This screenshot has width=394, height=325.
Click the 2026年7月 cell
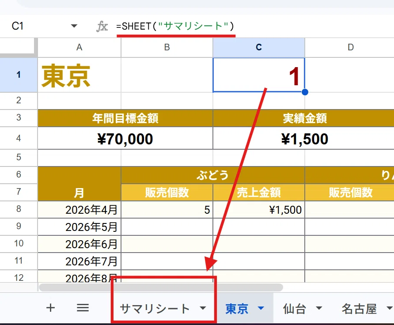(x=80, y=261)
